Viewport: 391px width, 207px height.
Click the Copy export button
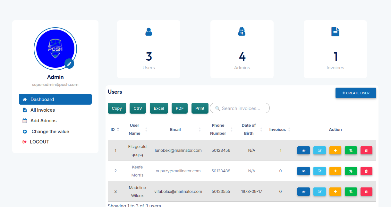(x=117, y=108)
